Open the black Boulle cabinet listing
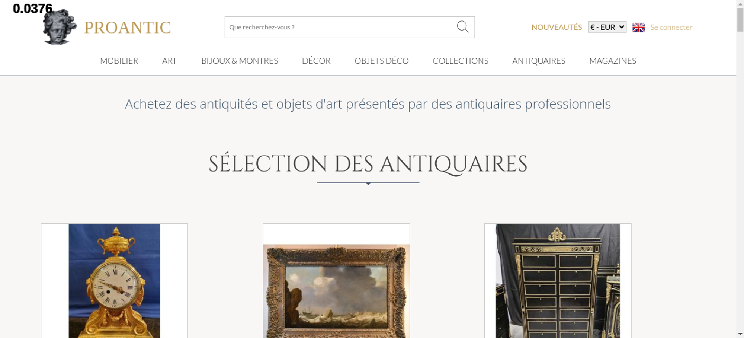Image resolution: width=744 pixels, height=338 pixels. (558, 281)
